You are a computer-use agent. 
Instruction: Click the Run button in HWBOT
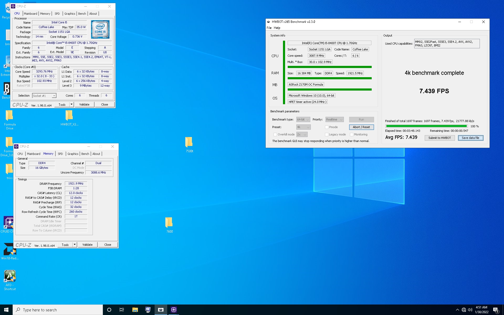pyautogui.click(x=361, y=119)
